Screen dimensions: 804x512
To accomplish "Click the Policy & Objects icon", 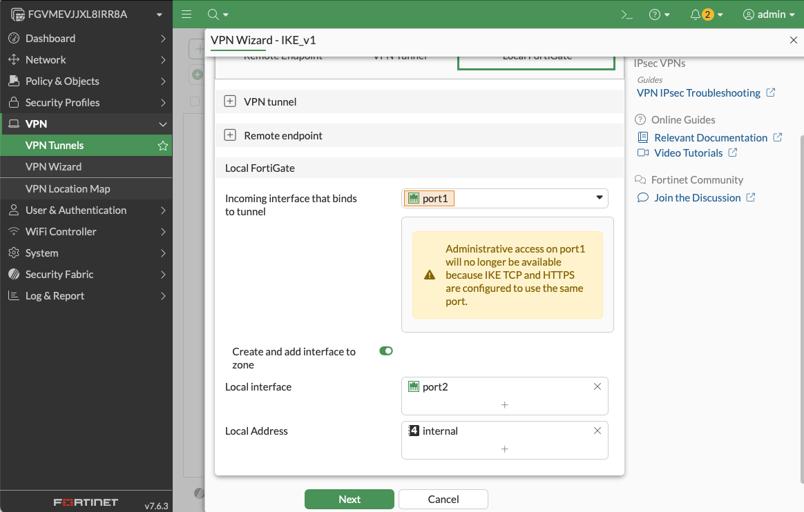I will coord(14,81).
